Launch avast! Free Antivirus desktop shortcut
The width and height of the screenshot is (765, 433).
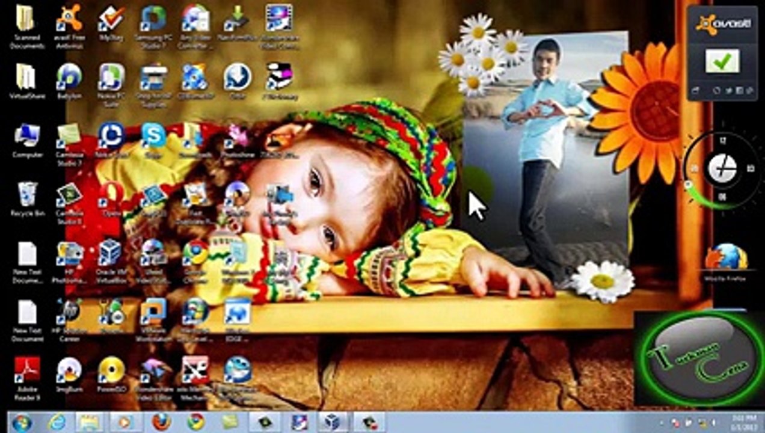(70, 25)
